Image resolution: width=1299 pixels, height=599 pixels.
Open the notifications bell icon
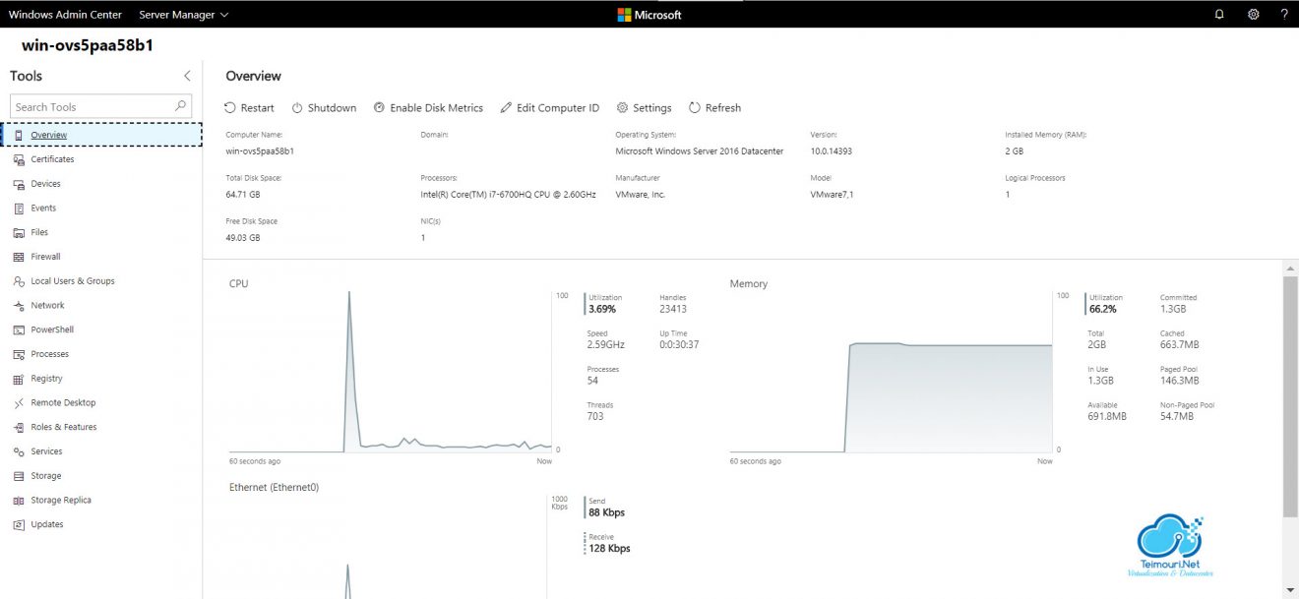[x=1219, y=15]
